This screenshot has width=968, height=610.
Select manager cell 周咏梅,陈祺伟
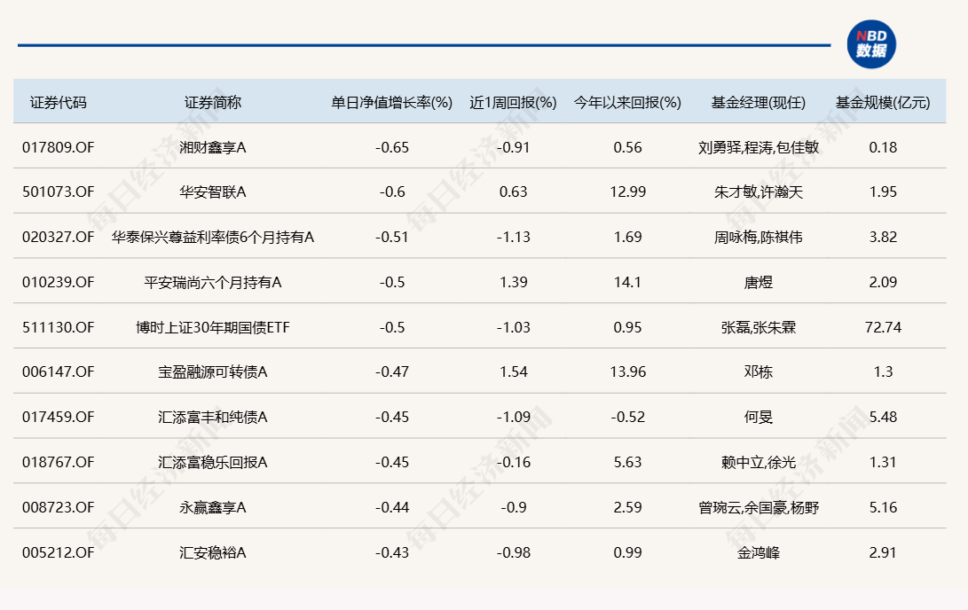tap(758, 237)
